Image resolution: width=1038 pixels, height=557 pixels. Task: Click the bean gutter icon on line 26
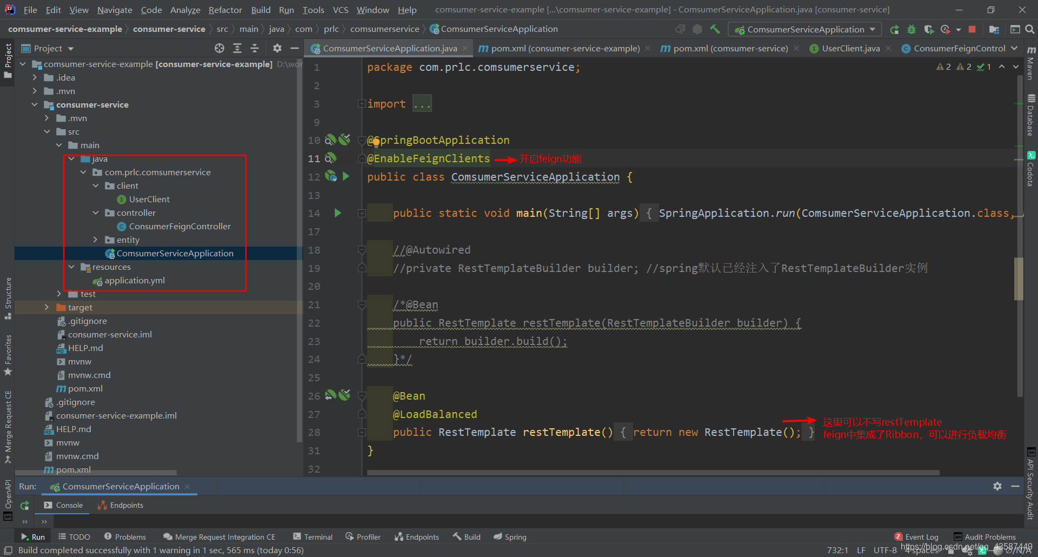(331, 395)
